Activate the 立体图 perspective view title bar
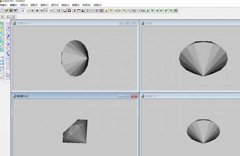Viewport: 240px width, 156px height. pos(190,23)
